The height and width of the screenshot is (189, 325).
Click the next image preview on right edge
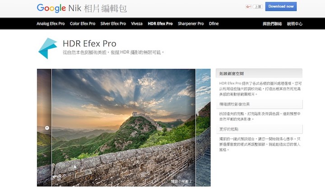click(203, 128)
